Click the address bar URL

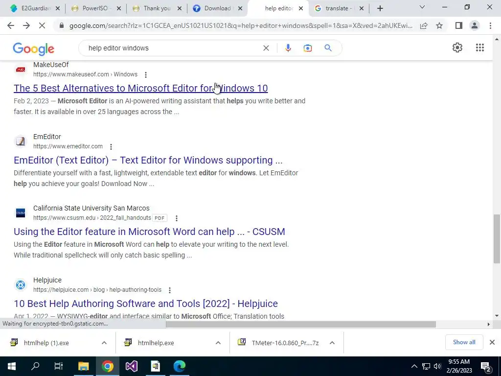241,25
